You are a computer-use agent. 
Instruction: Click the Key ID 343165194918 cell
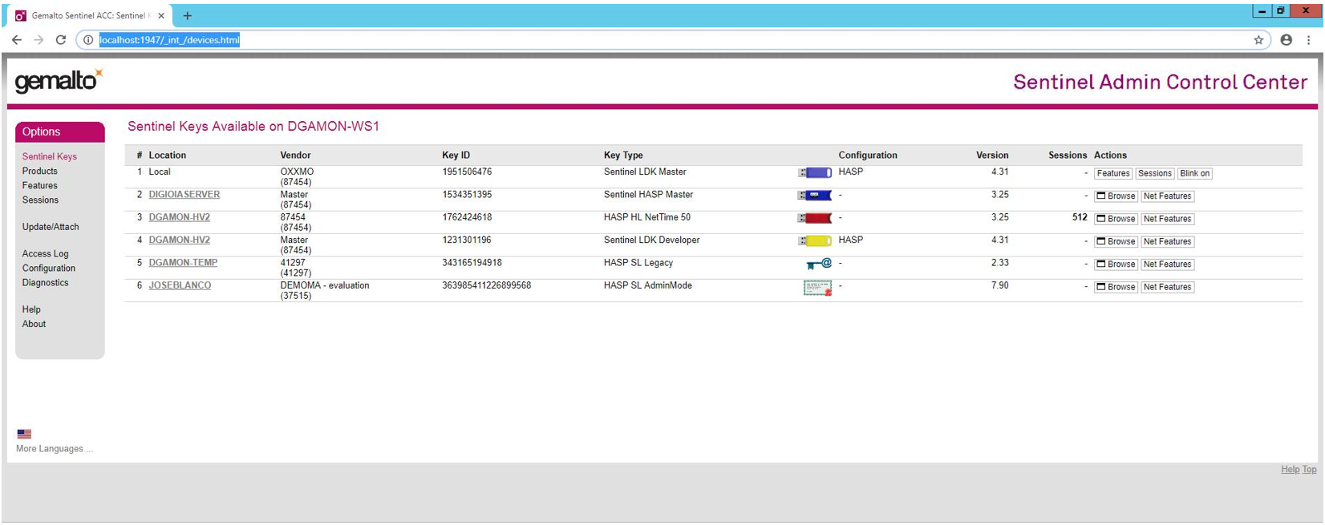[x=472, y=263]
